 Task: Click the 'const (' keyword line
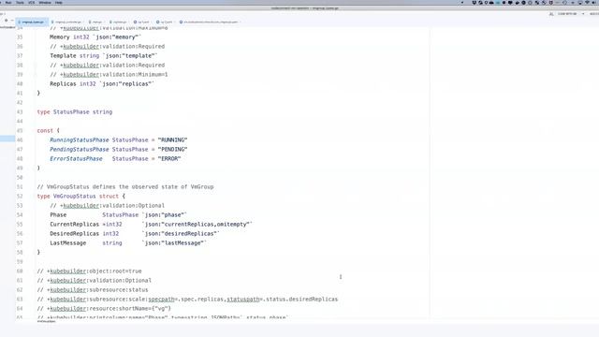tap(48, 131)
